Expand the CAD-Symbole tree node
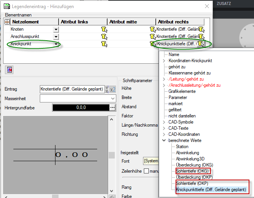The image size is (254, 198). [164, 122]
